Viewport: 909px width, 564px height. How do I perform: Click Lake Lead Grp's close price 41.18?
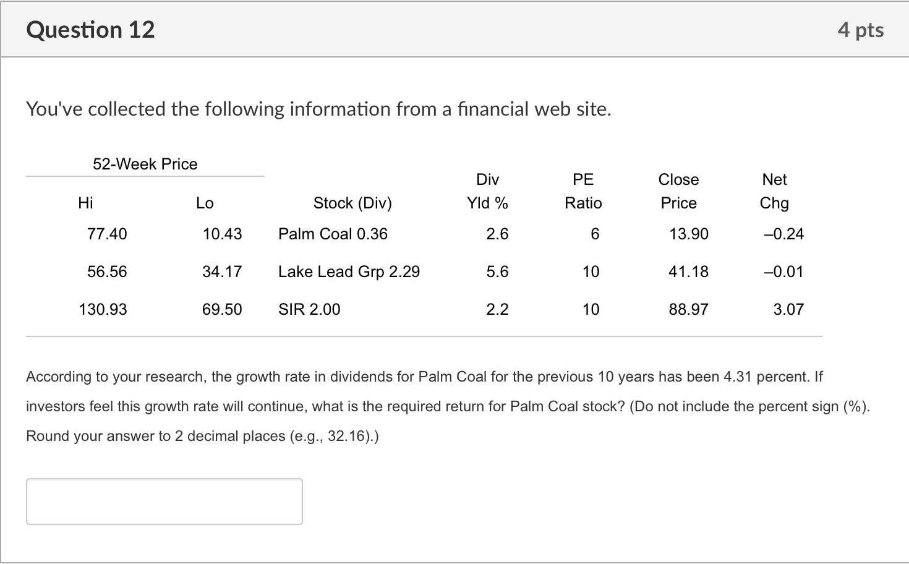point(688,271)
